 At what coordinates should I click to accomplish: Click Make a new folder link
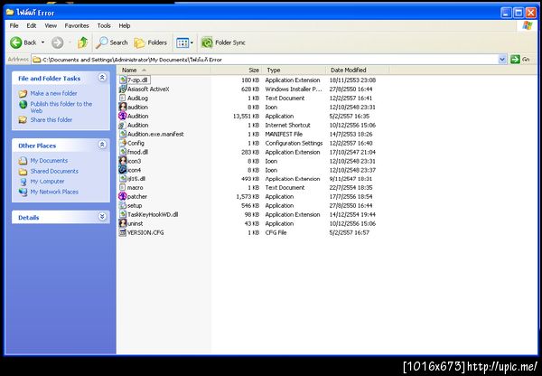tap(53, 93)
